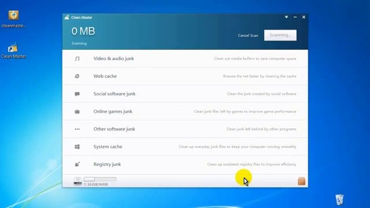Click 'Clean junk left behind by other programs'
370x208 pixels.
coord(261,129)
